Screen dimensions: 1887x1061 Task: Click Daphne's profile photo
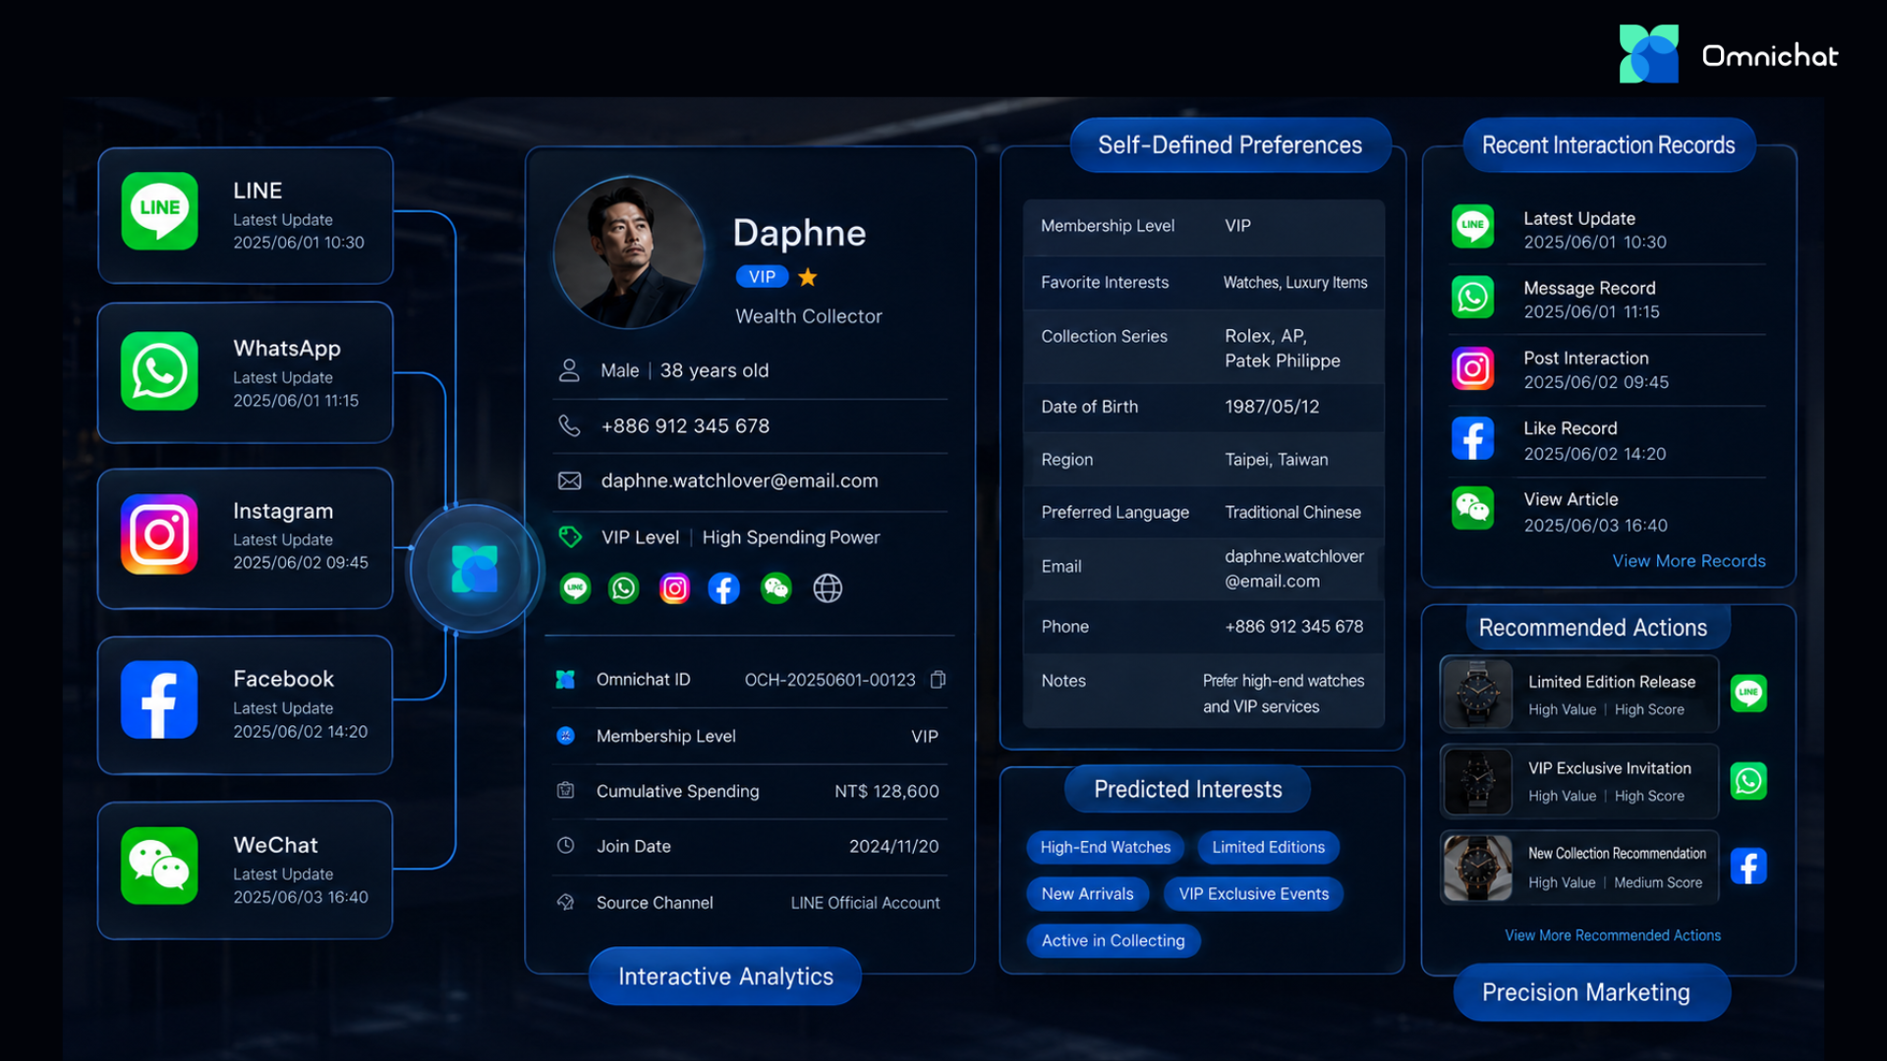pos(629,252)
